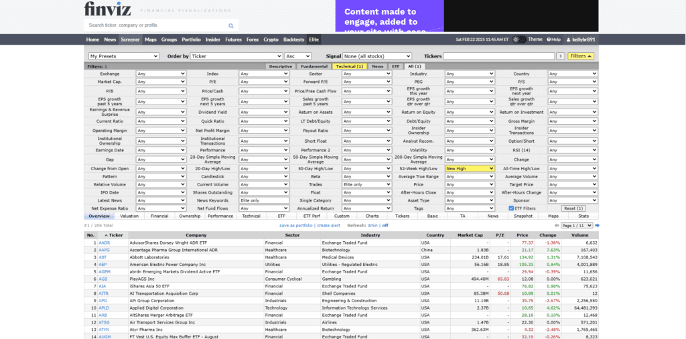Open the AADR ticker link
The width and height of the screenshot is (686, 339).
point(104,243)
